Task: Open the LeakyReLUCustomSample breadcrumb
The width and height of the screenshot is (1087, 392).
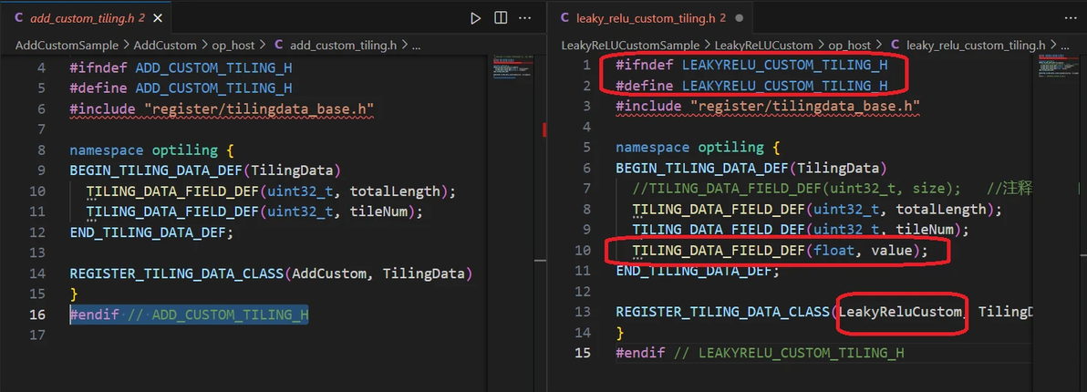Action: pyautogui.click(x=630, y=45)
